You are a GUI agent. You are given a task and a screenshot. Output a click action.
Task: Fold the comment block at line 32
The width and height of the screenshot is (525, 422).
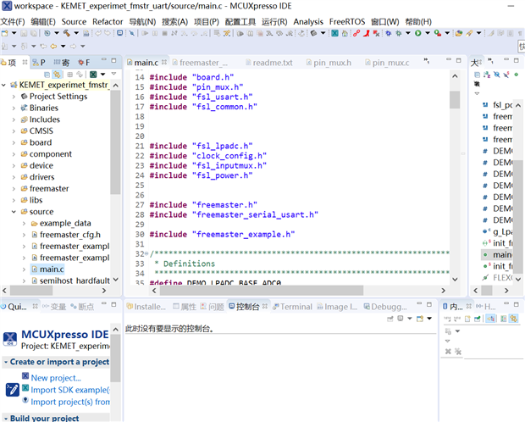pyautogui.click(x=146, y=253)
